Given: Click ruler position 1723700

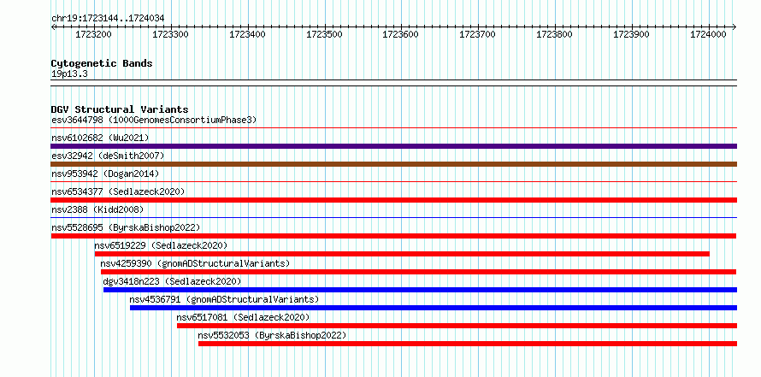Looking at the screenshot, I should coord(478,34).
